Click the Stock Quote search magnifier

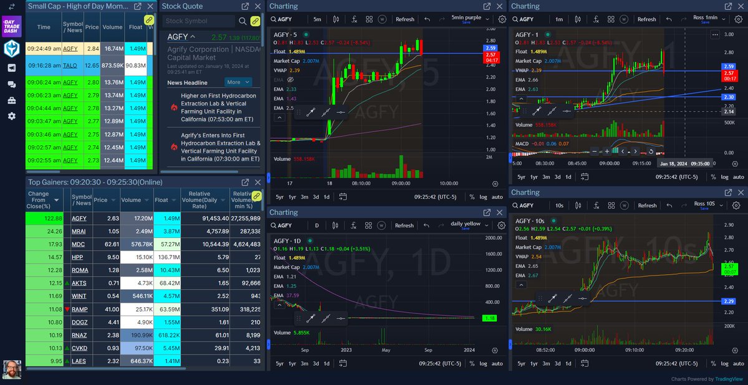[x=242, y=21]
